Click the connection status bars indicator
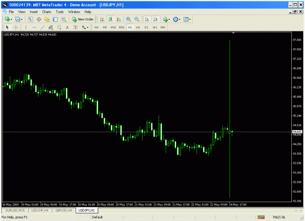This screenshot has width=305, height=221. coord(261,217)
